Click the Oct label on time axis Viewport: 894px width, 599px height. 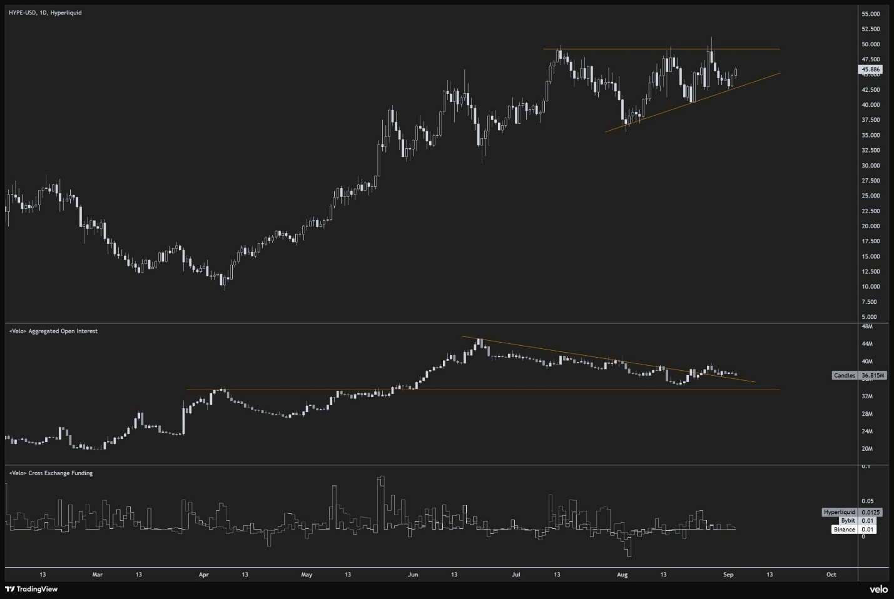(831, 574)
